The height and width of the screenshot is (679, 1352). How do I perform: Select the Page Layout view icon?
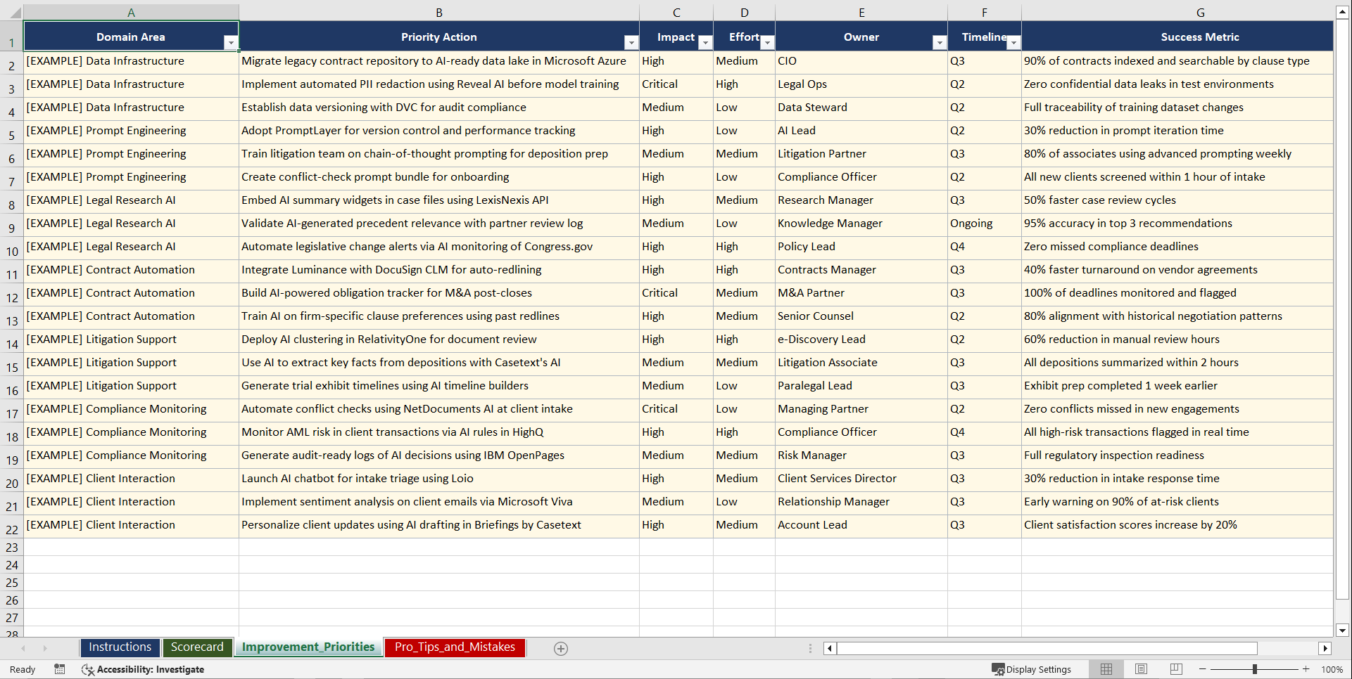click(x=1140, y=669)
